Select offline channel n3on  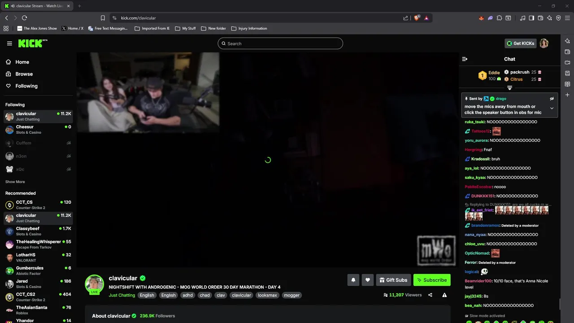point(38,156)
